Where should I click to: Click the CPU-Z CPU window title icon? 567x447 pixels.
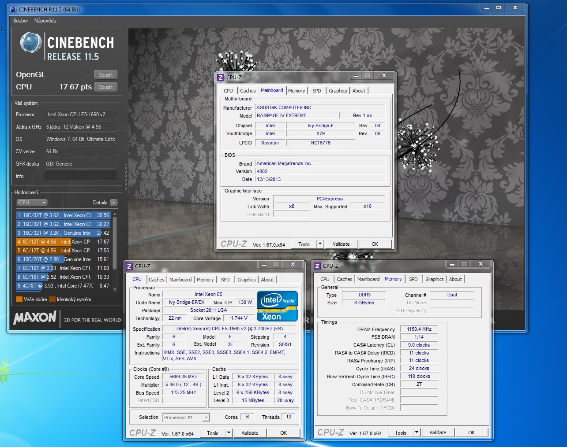click(129, 266)
